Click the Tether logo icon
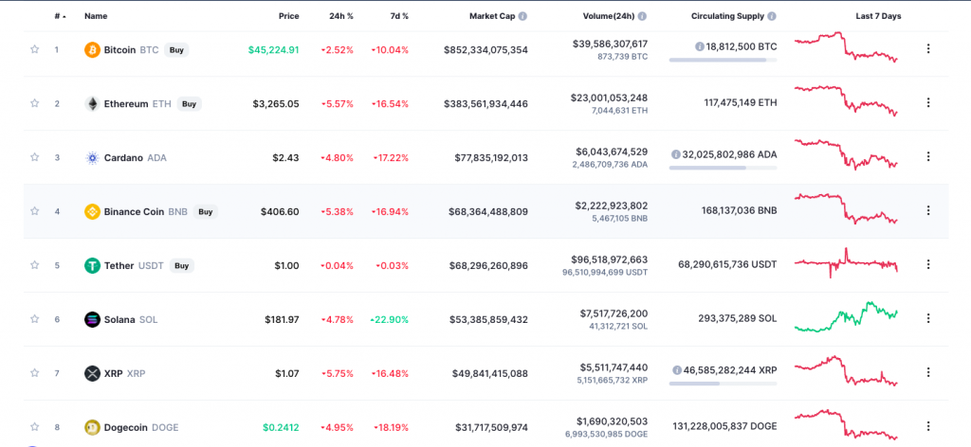 [92, 266]
